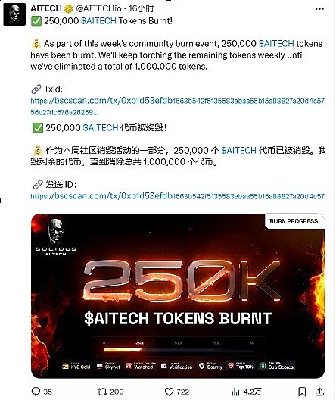The image size is (336, 400).
Task: Click the BURN PROGRESS label on image
Action: (294, 221)
